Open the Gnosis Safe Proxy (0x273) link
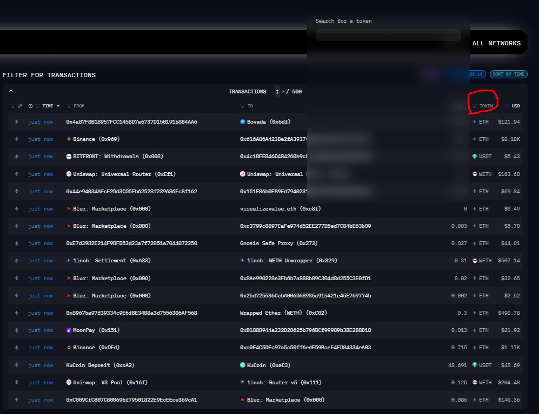The width and height of the screenshot is (539, 414). pos(278,243)
